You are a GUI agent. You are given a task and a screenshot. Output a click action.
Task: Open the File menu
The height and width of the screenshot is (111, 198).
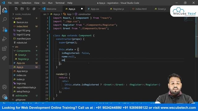10,3
